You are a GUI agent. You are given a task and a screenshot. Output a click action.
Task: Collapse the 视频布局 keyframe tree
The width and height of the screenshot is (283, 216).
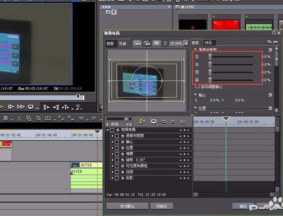[x=108, y=130]
